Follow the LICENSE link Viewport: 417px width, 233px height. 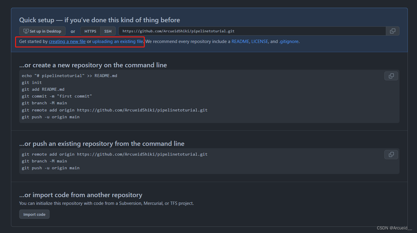pyautogui.click(x=260, y=42)
